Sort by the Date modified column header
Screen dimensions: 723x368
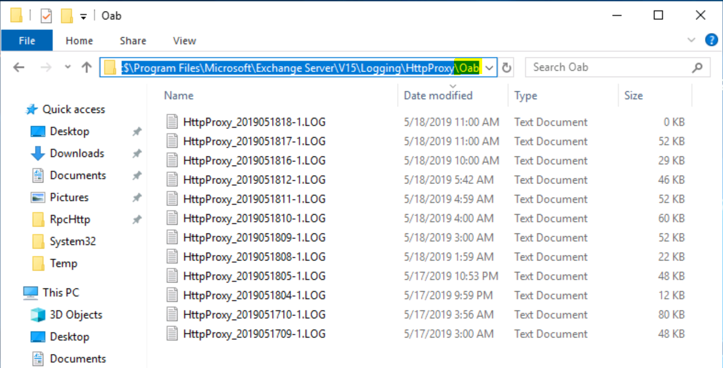(438, 96)
